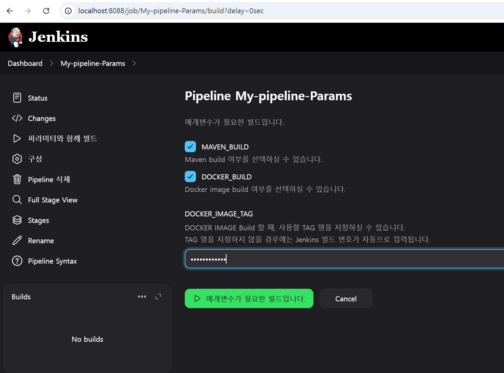Image resolution: width=504 pixels, height=373 pixels.
Task: Click the layered Stages icon
Action: (17, 220)
